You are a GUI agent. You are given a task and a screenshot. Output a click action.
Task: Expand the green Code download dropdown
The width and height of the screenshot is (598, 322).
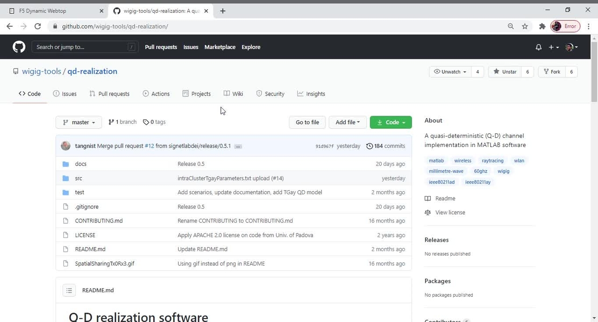(391, 122)
